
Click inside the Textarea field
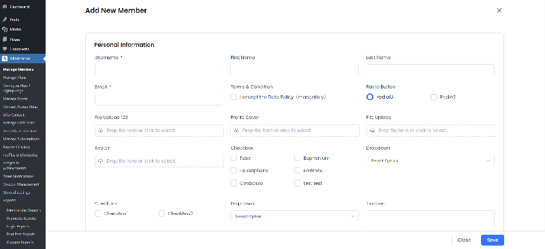click(431, 220)
